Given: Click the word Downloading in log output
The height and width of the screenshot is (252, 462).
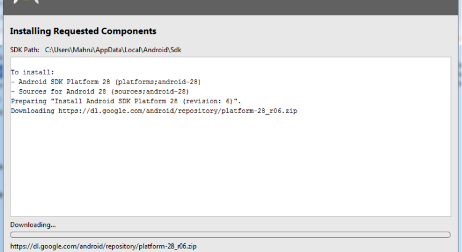Looking at the screenshot, I should 33,111.
